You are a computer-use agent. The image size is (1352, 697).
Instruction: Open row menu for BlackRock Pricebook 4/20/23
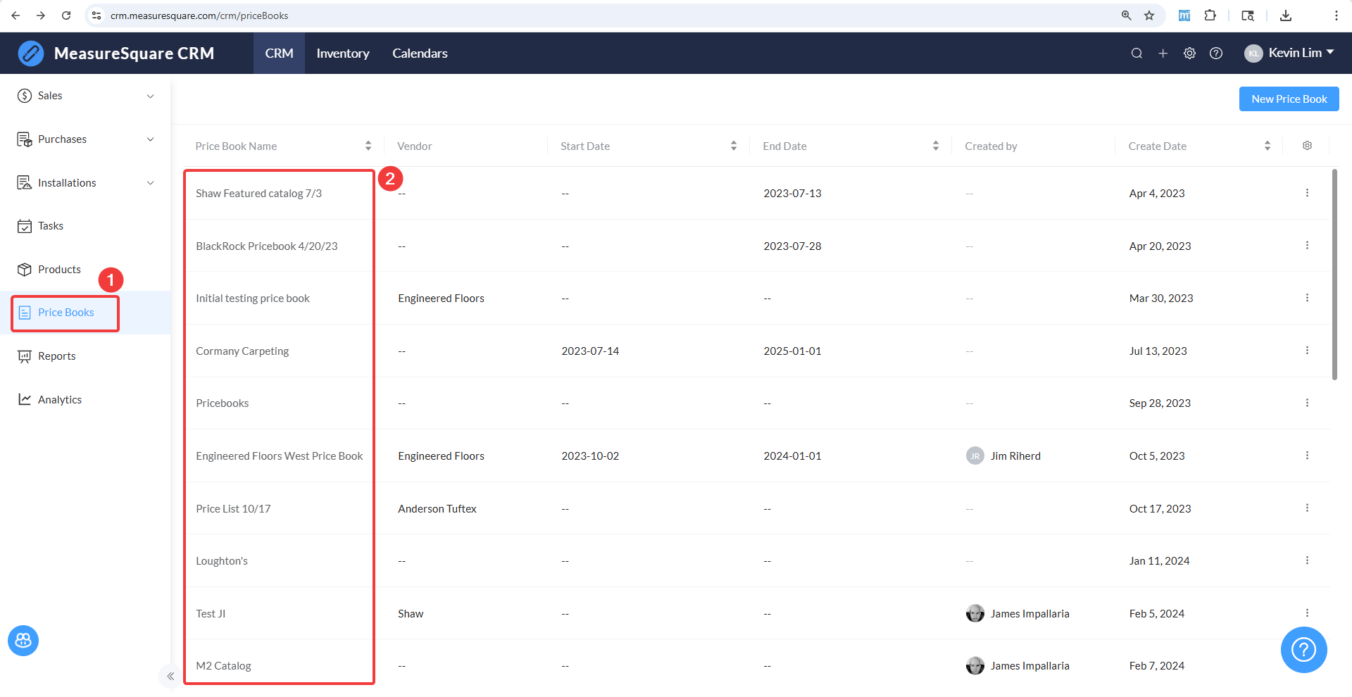[x=1307, y=246]
